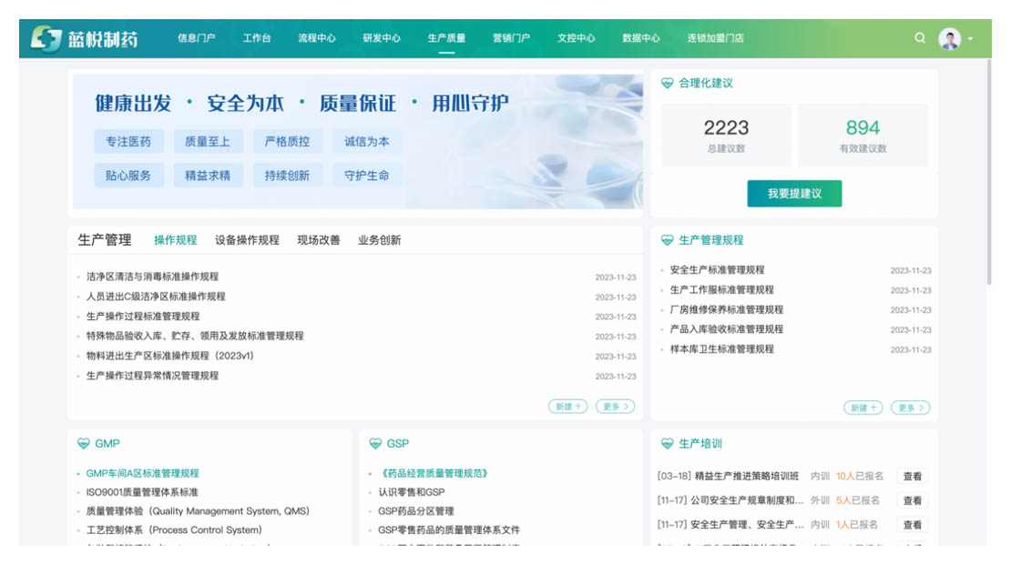
Task: Open search with the magnifier icon
Action: coord(920,38)
